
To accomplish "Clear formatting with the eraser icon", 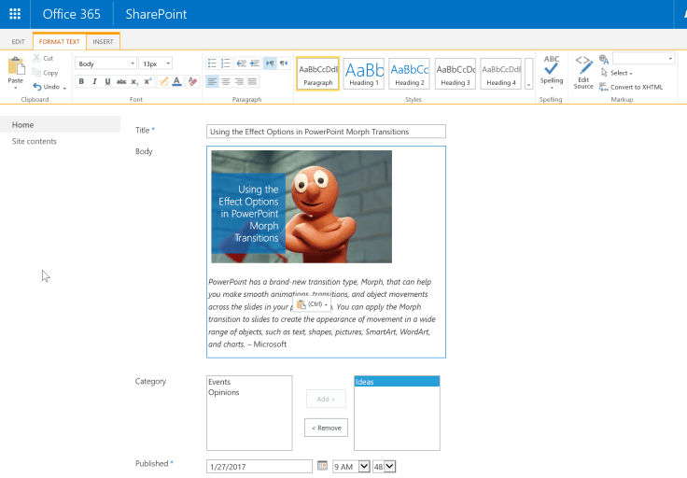I will tap(192, 81).
